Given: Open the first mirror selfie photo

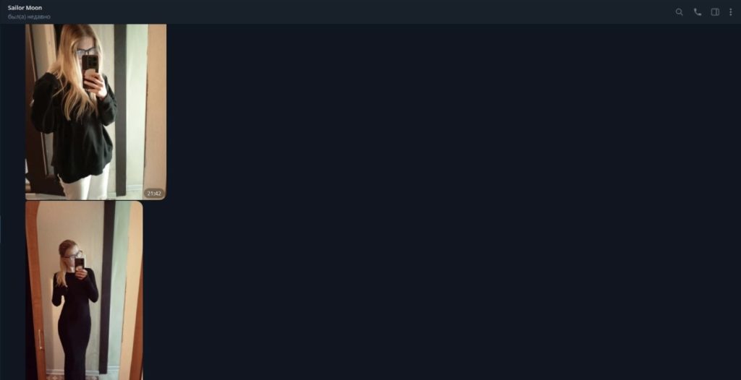Looking at the screenshot, I should 96,112.
